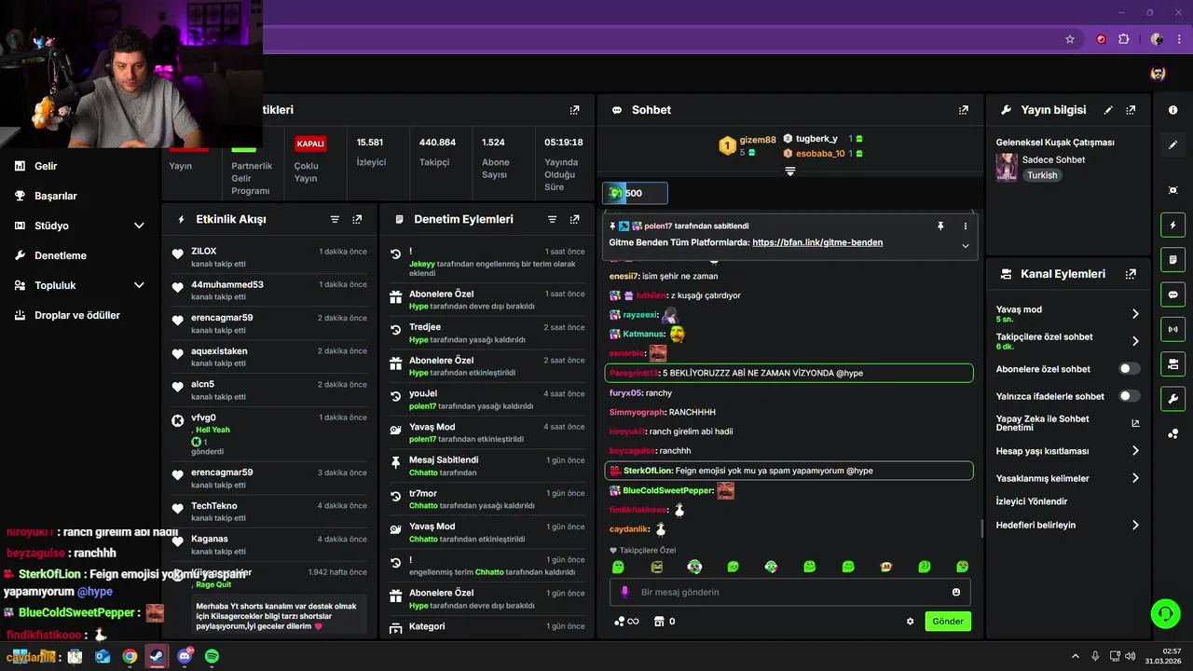Pop out the Denetim Eylemleri panel
1193x671 pixels.
point(574,219)
